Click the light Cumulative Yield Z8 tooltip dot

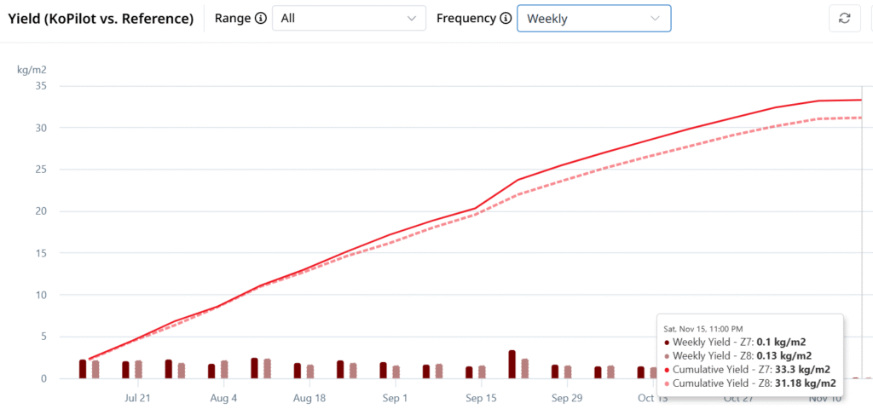pyautogui.click(x=666, y=383)
